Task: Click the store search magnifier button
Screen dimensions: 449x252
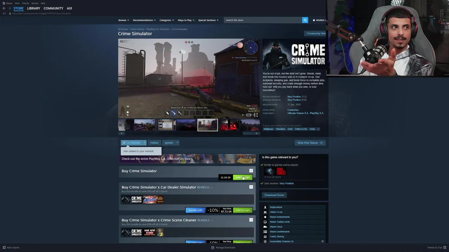Action: point(305,20)
